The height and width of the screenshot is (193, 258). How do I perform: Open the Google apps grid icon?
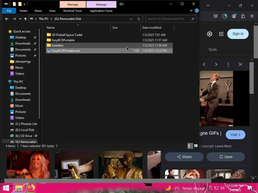[221, 34]
